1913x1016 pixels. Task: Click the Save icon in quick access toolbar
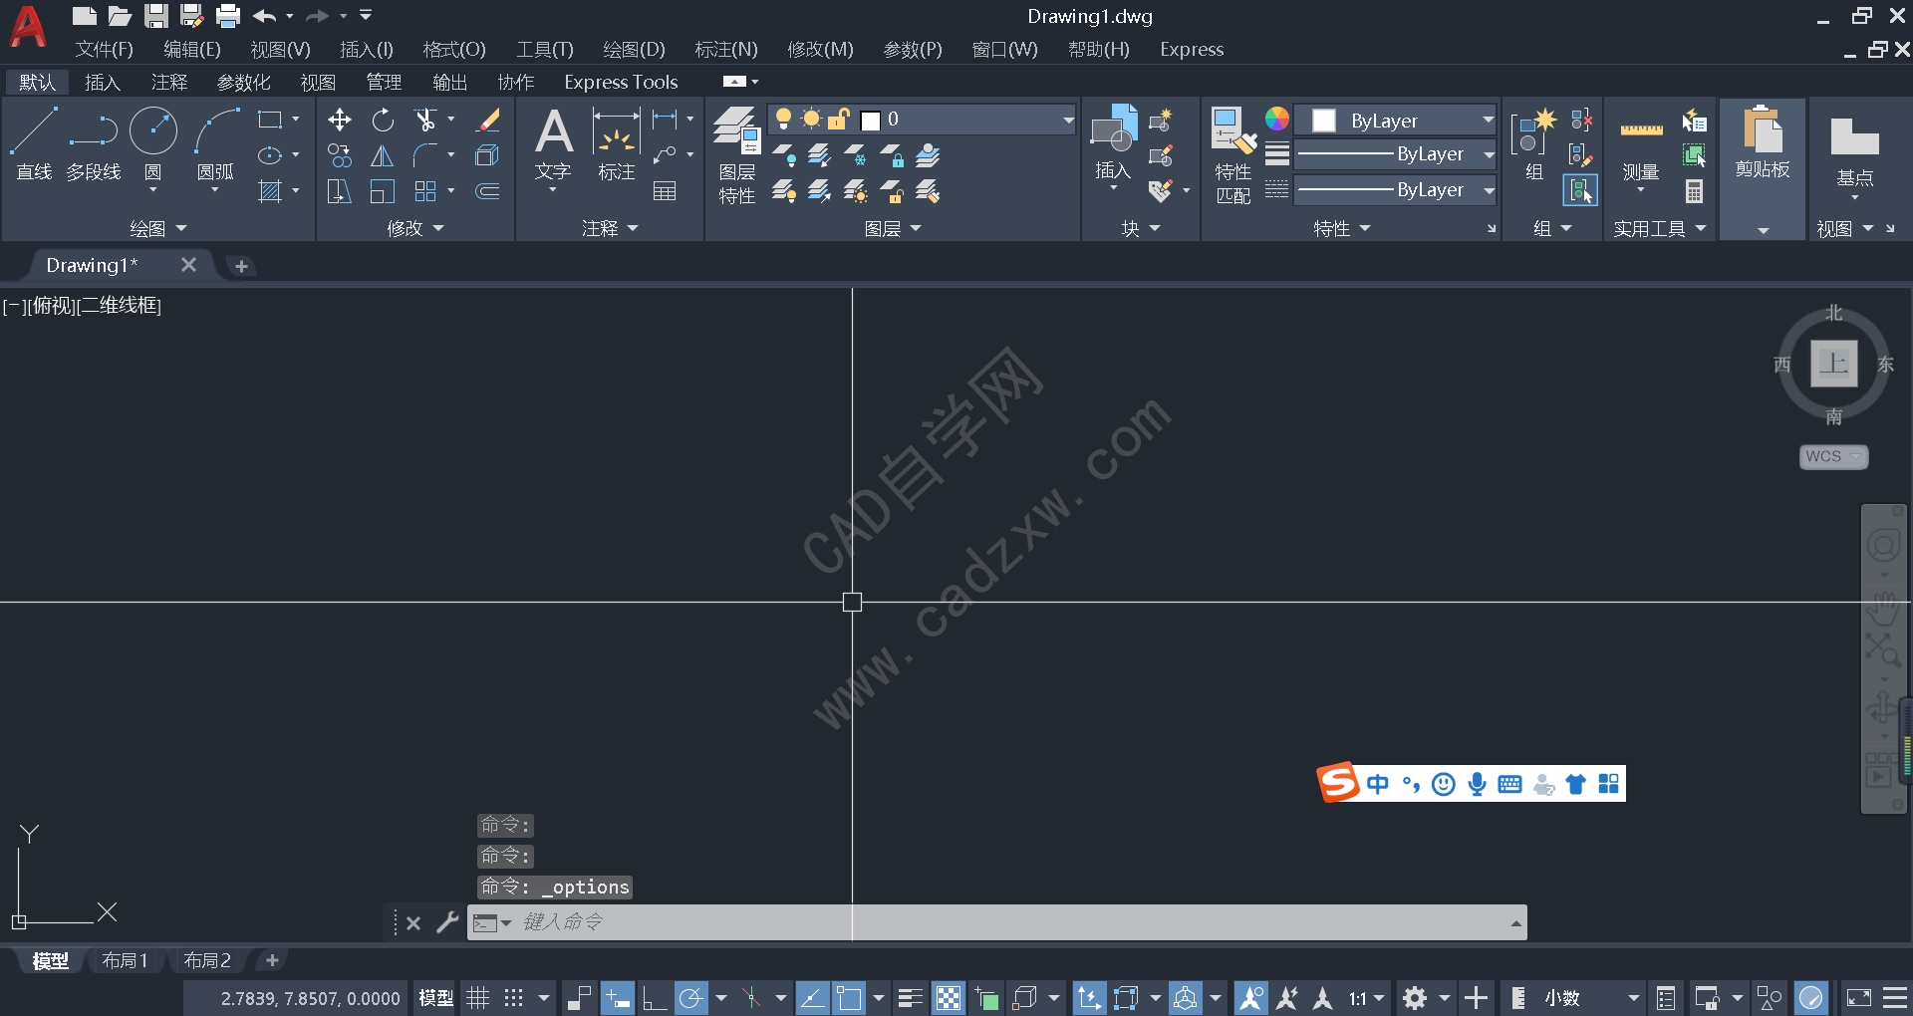coord(155,15)
